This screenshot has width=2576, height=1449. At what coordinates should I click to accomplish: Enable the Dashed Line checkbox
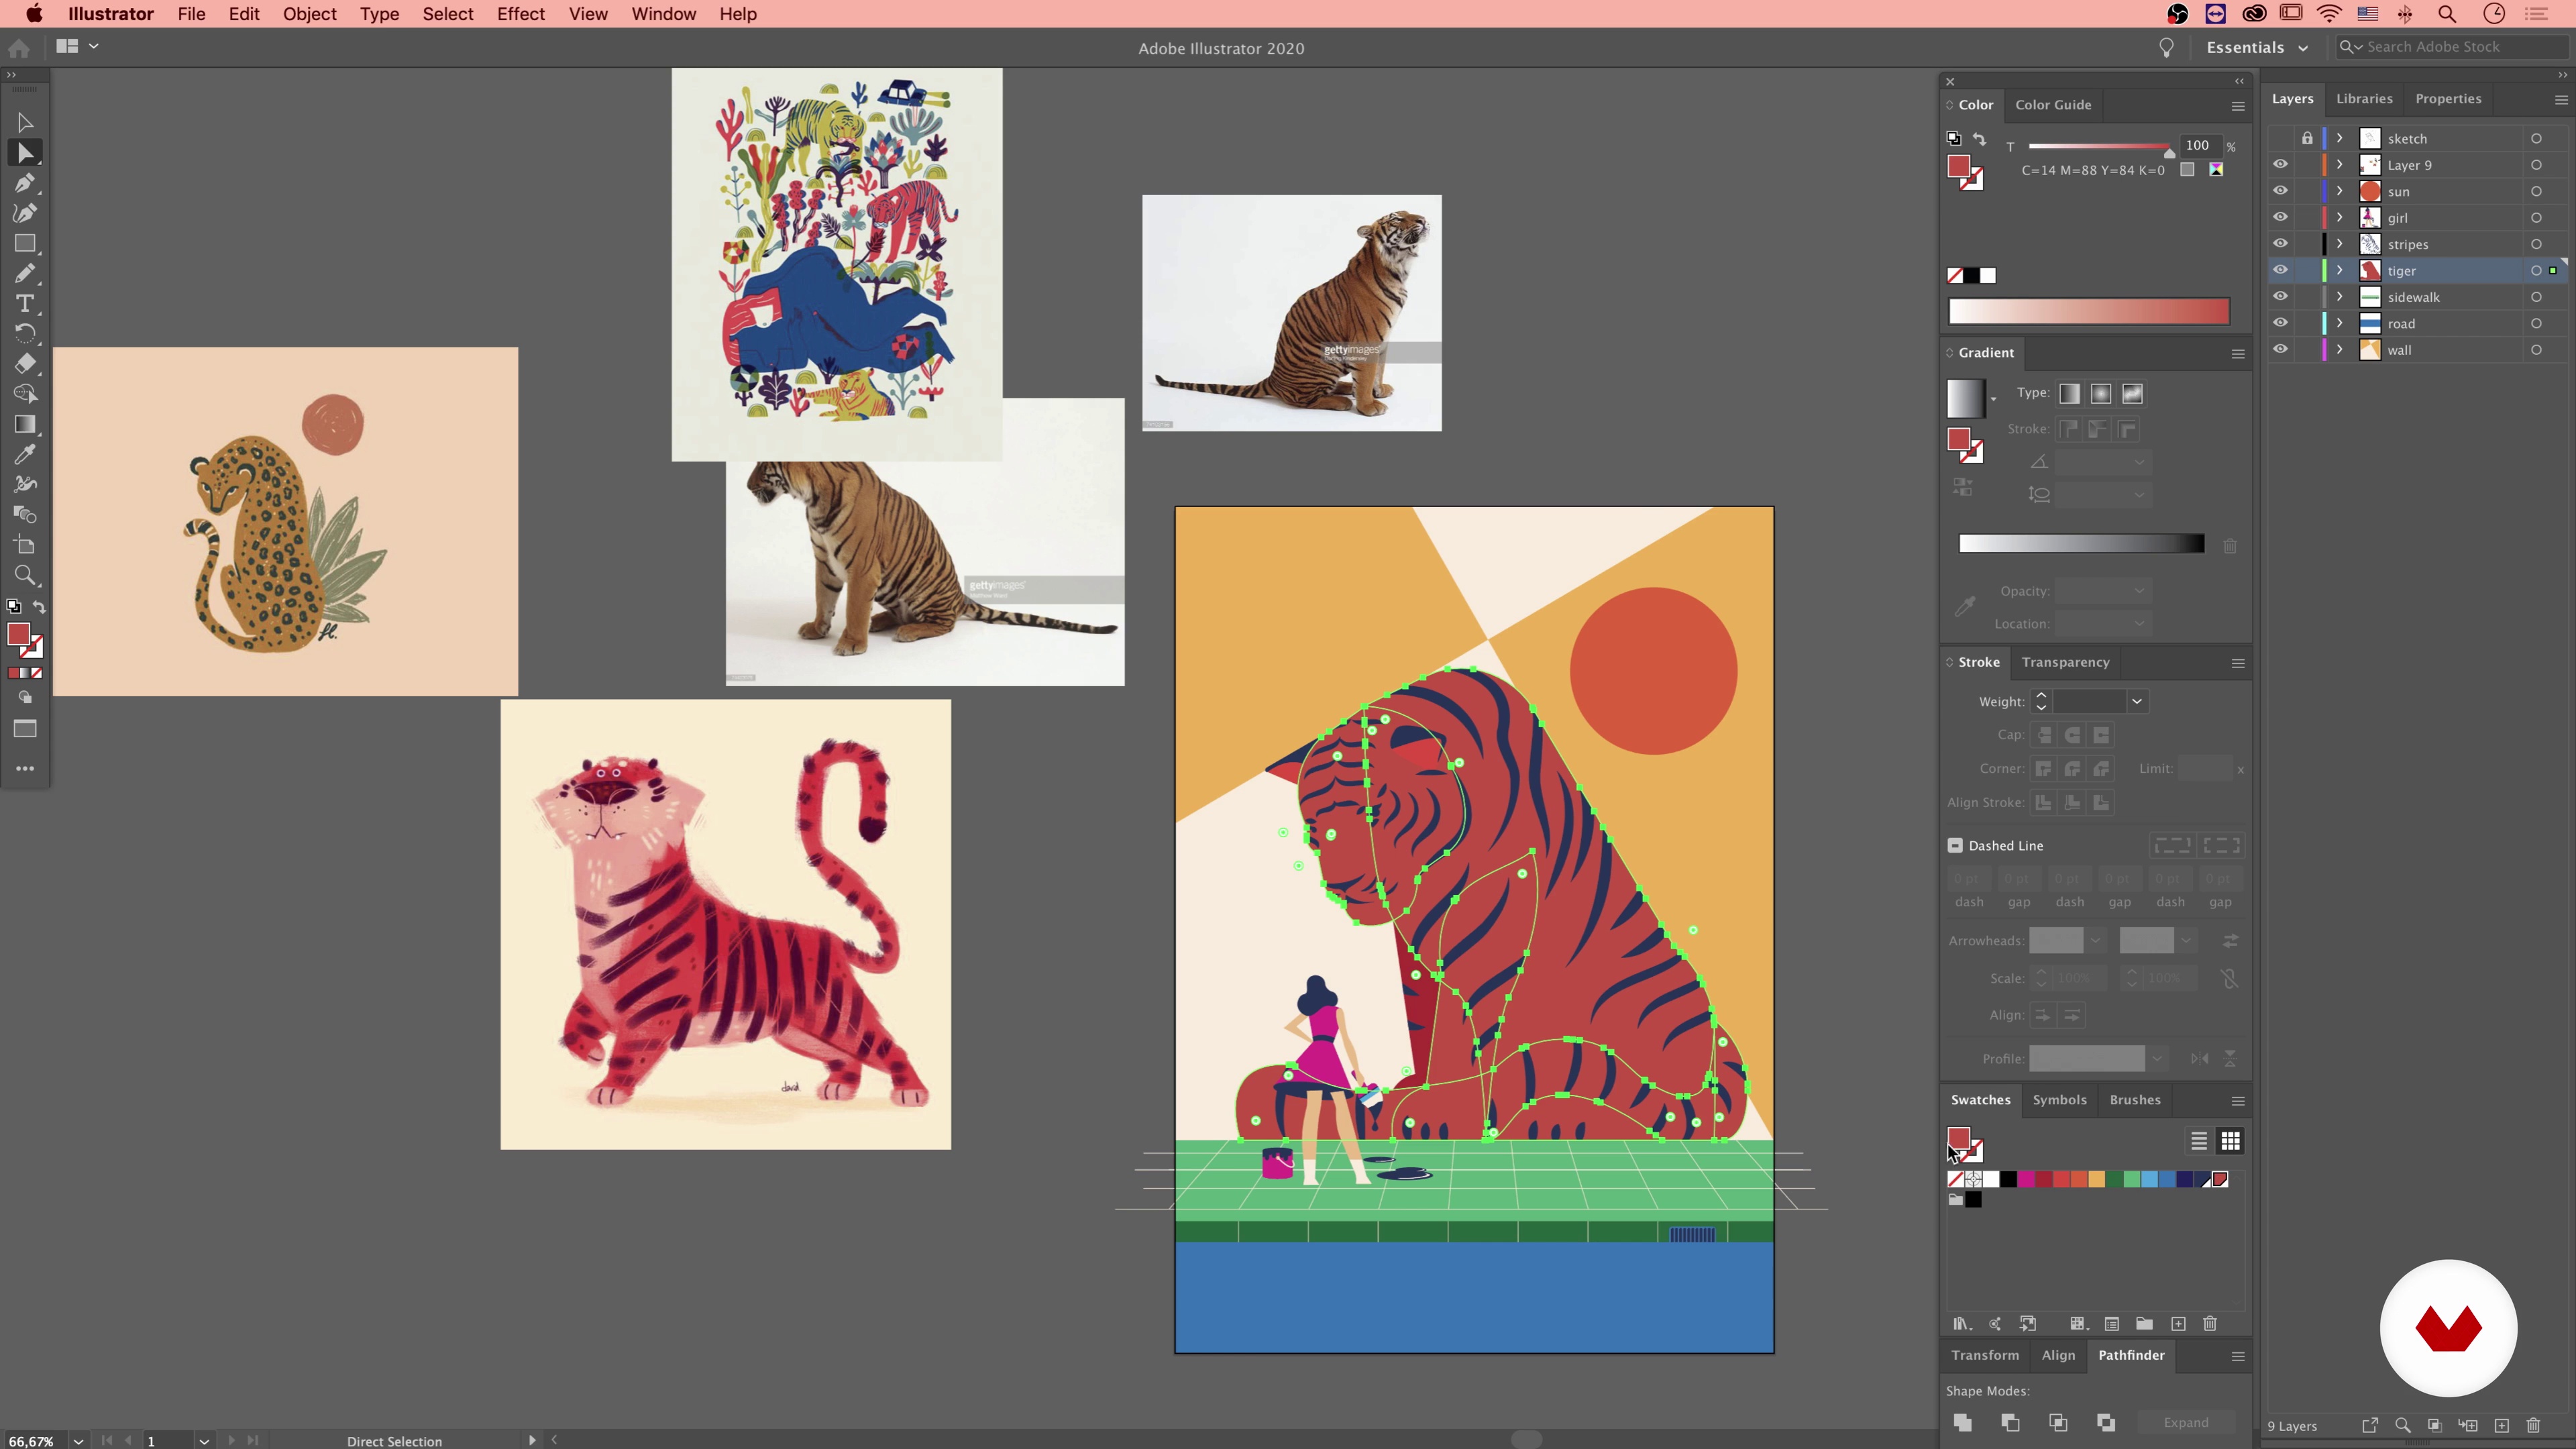point(1955,845)
